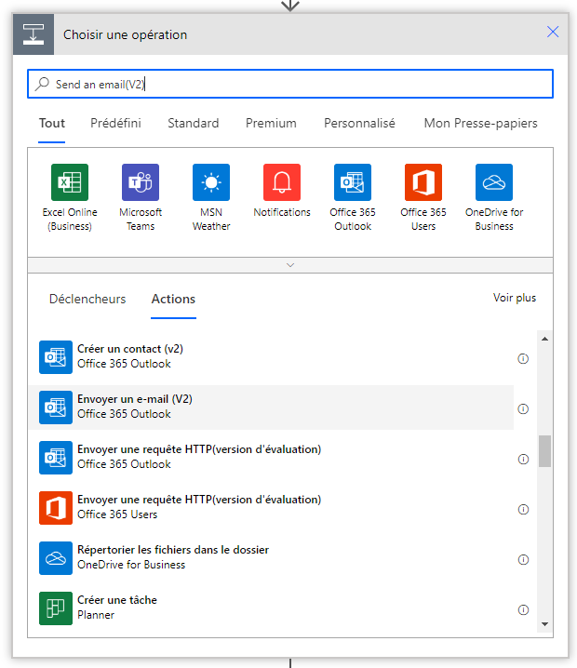Screen dimensions: 577x668
Task: Expand the connectors list chevron
Action: coord(290,265)
